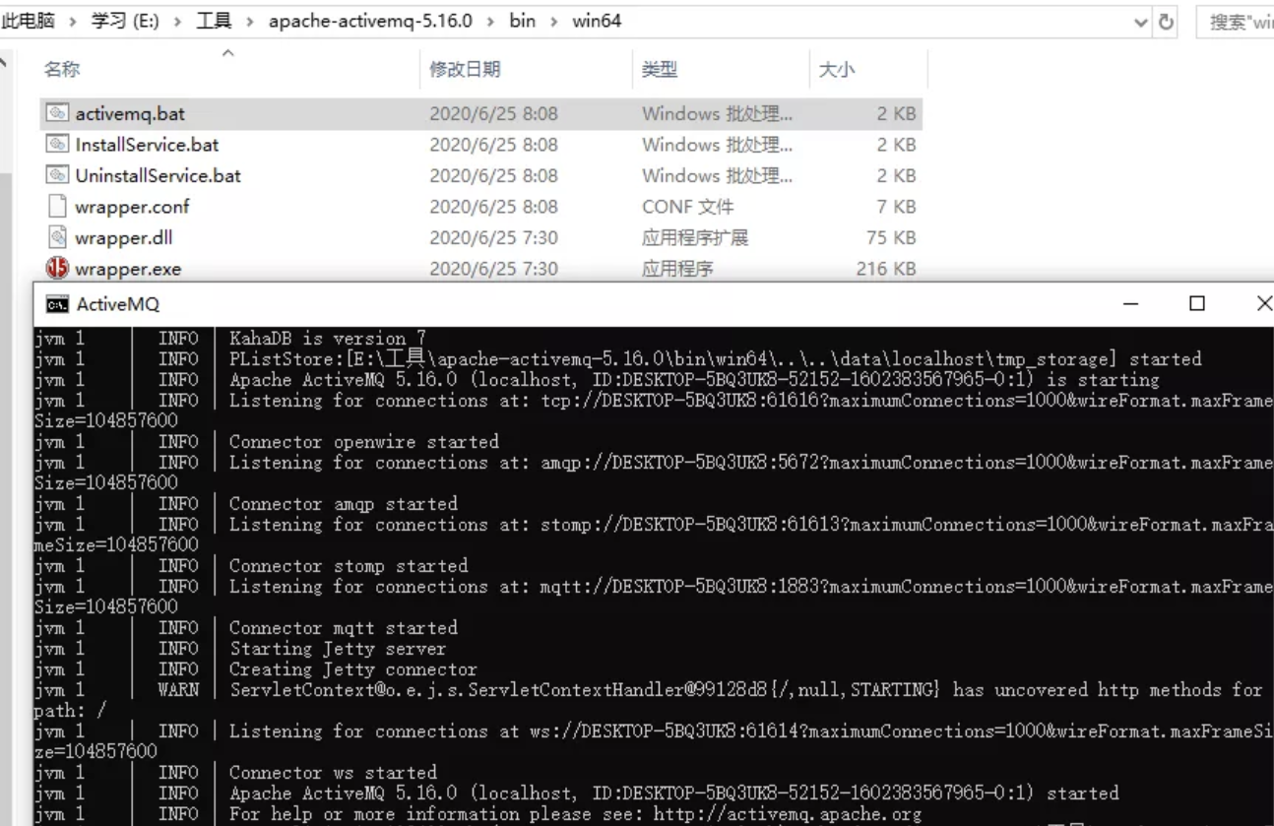Navigate to the bin folder breadcrumb
This screenshot has width=1274, height=826.
pos(522,20)
